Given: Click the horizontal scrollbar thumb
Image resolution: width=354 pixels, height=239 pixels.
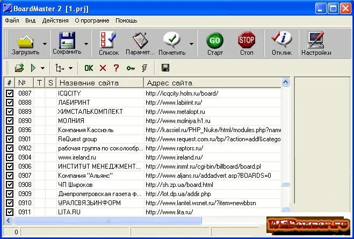Looking at the screenshot, I should (107, 221).
